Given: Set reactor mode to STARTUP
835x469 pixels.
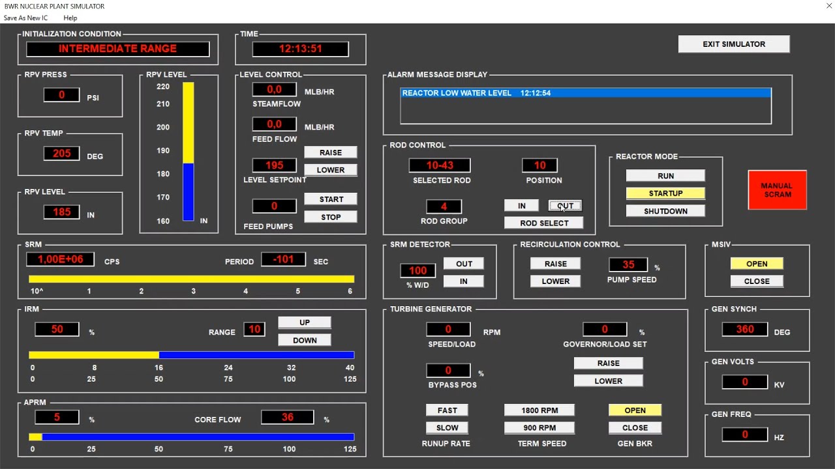Looking at the screenshot, I should [665, 193].
